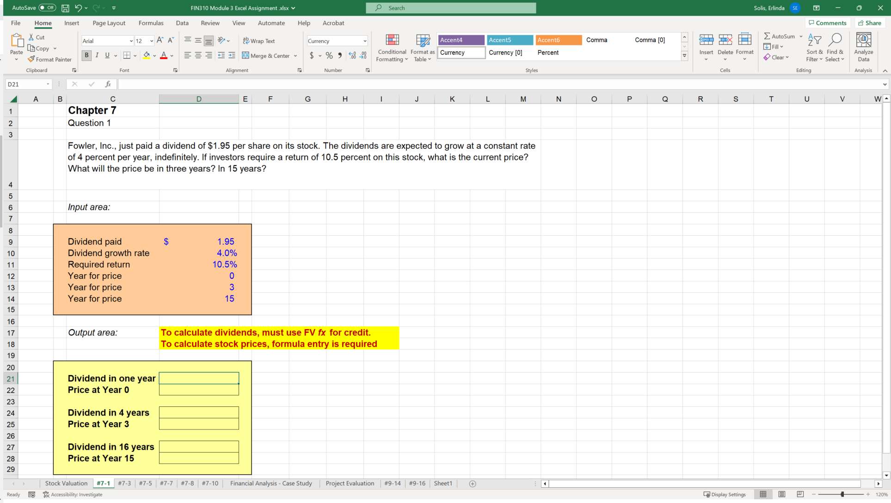Collapse the ribbon with chevron
Screen dimensions: 891x503
click(885, 70)
